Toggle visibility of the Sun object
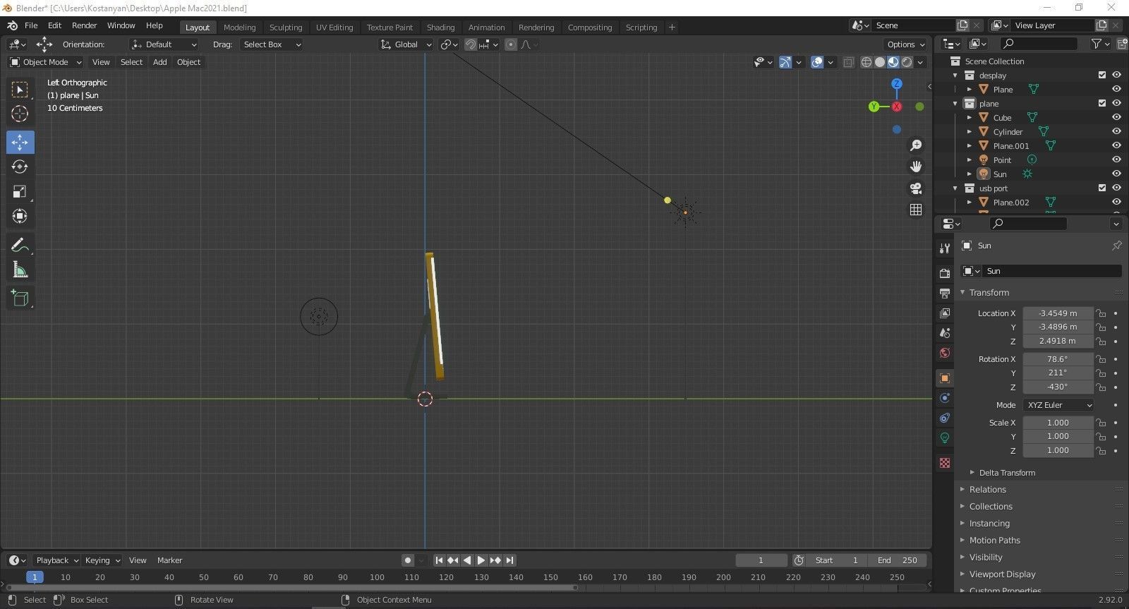This screenshot has width=1129, height=609. (x=1116, y=174)
